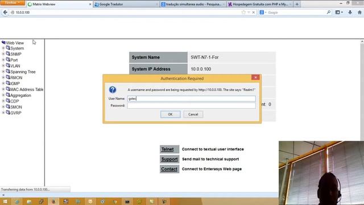Close the find bar with the small X
Viewport: 364px width, 205px height.
point(3,195)
